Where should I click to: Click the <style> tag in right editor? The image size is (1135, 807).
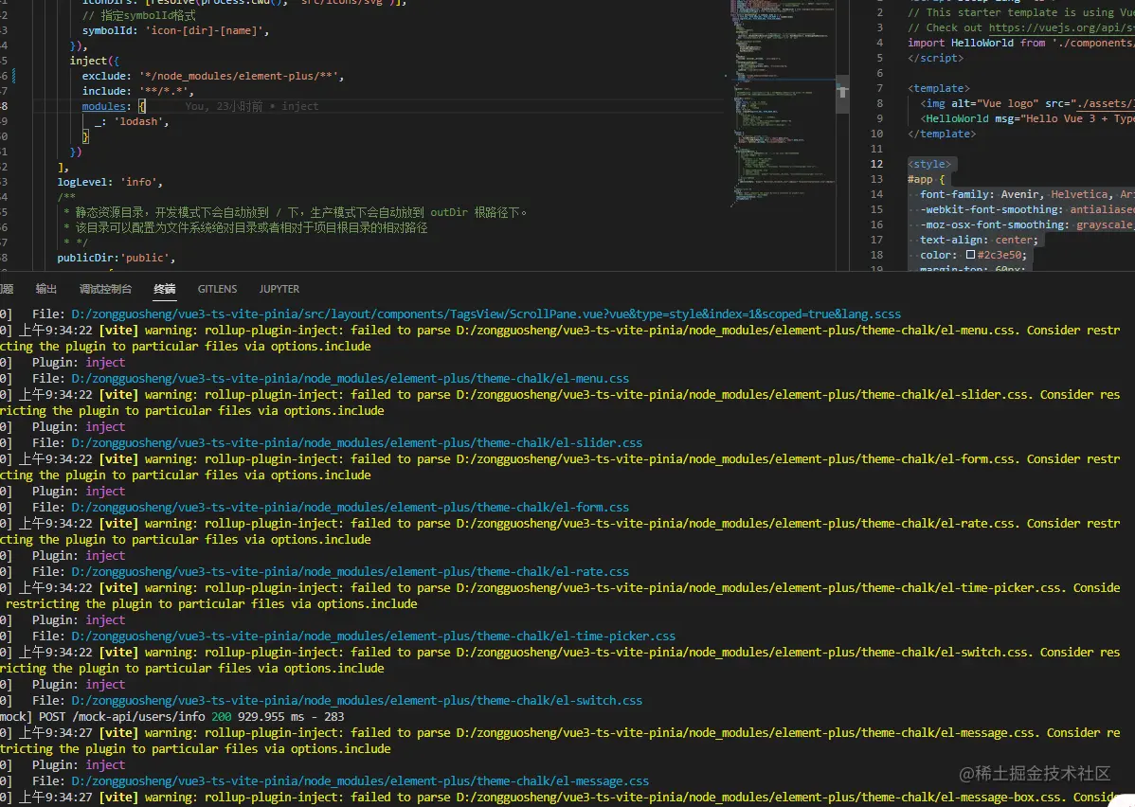click(929, 164)
